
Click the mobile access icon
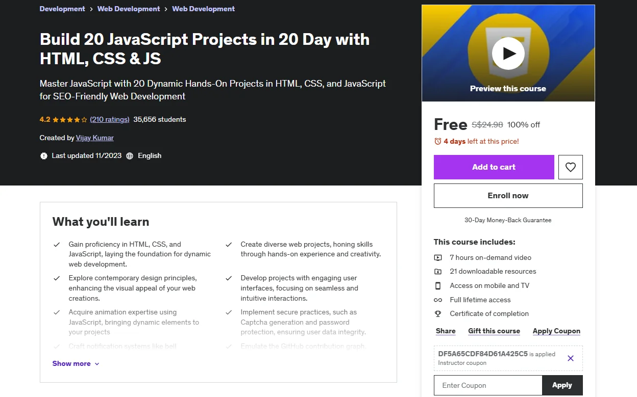point(438,285)
